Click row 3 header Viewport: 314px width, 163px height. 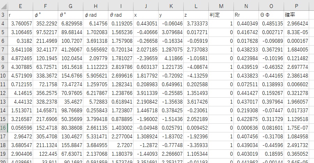(3, 15)
